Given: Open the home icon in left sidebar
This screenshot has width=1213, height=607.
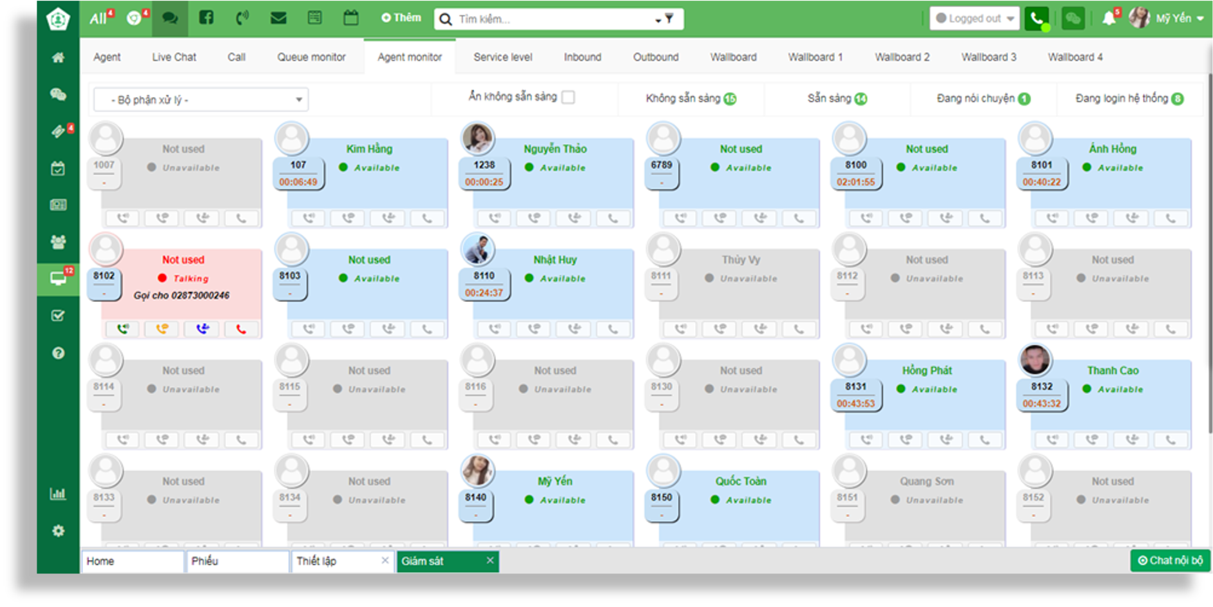Looking at the screenshot, I should (58, 58).
